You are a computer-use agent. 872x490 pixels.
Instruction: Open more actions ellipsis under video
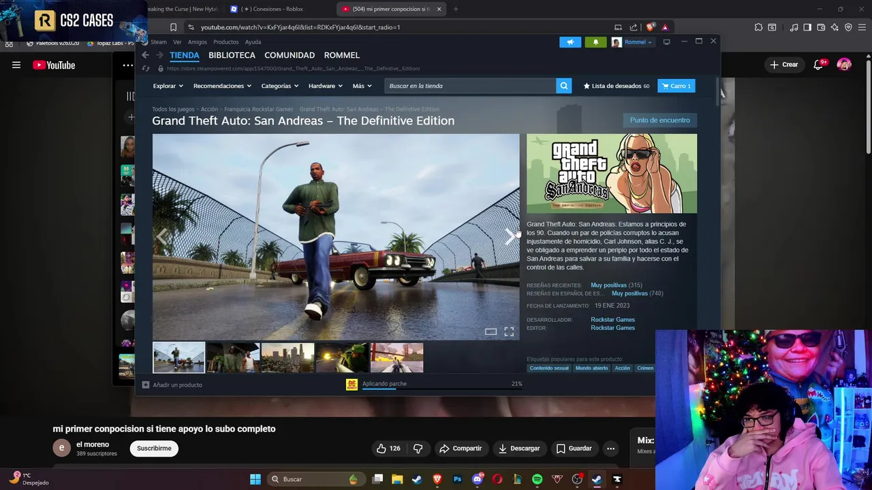(610, 448)
